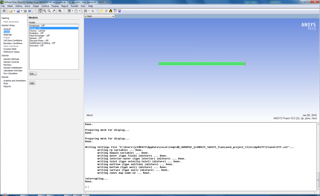Viewport: 320px width, 196px height.
Task: Click the gray square display-mode icon
Action: [x=86, y=11]
